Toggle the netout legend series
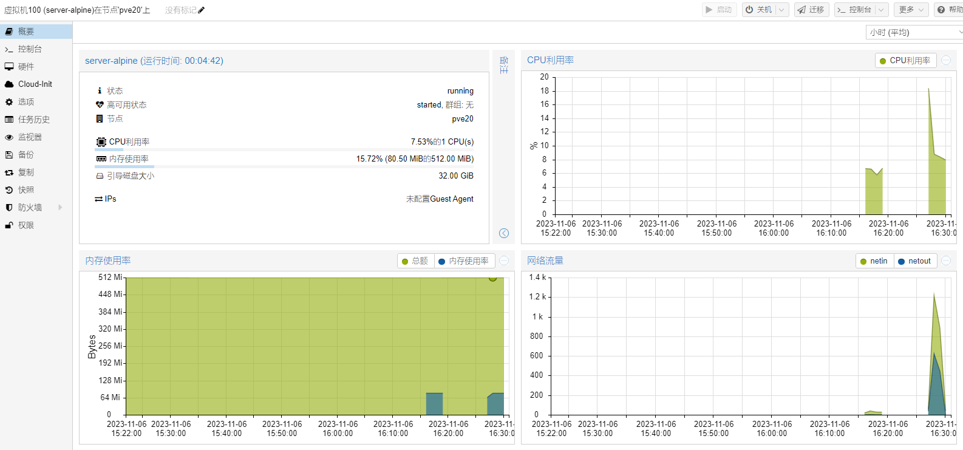The width and height of the screenshot is (963, 450). [915, 261]
